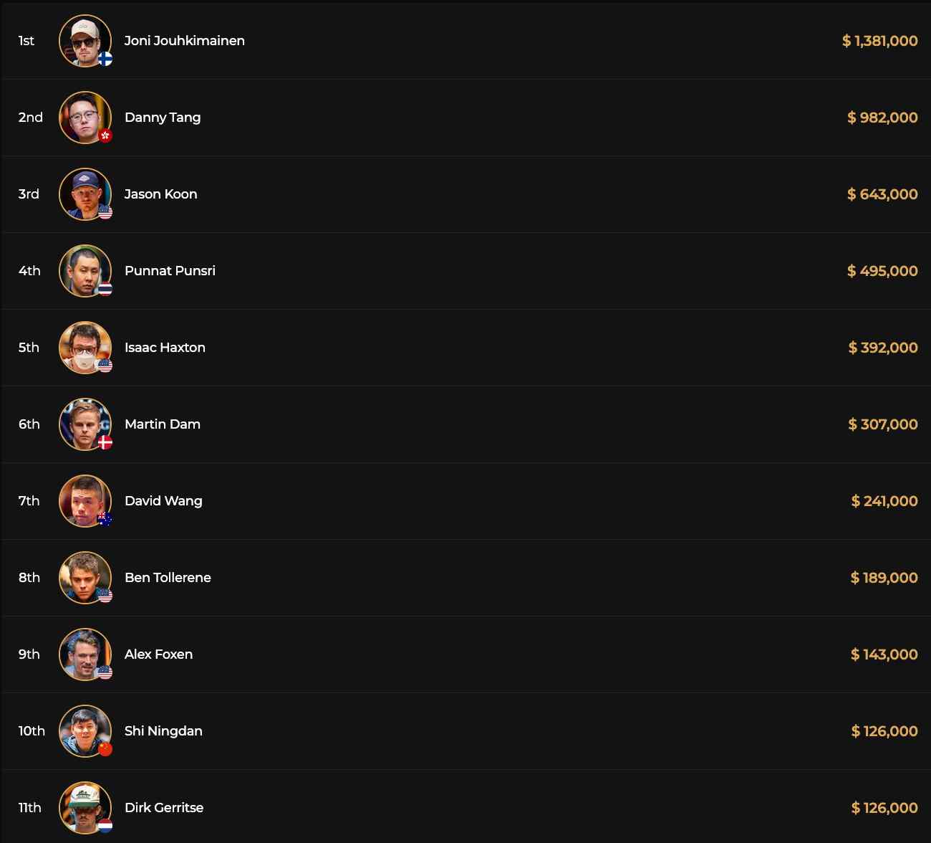The height and width of the screenshot is (843, 931).
Task: Click the China flag on Shi Ningdan
Action: (x=105, y=749)
